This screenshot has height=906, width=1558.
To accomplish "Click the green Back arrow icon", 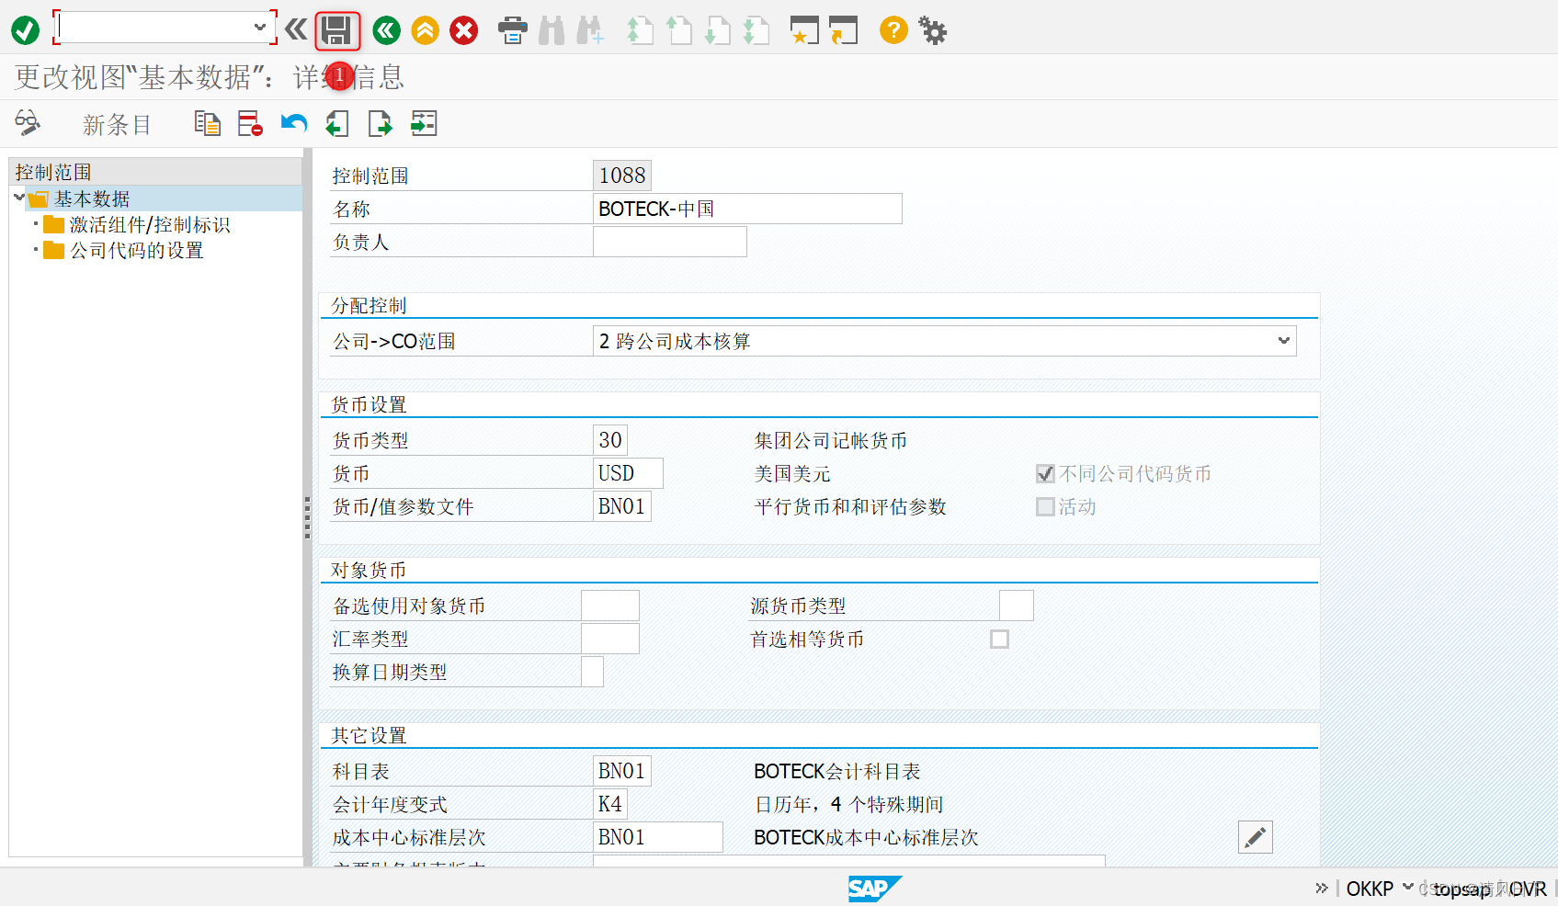I will click(x=386, y=30).
